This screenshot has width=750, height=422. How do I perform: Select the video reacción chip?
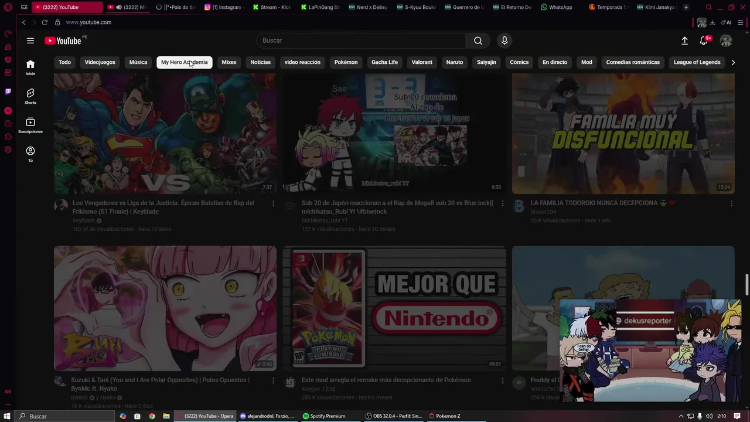[302, 62]
